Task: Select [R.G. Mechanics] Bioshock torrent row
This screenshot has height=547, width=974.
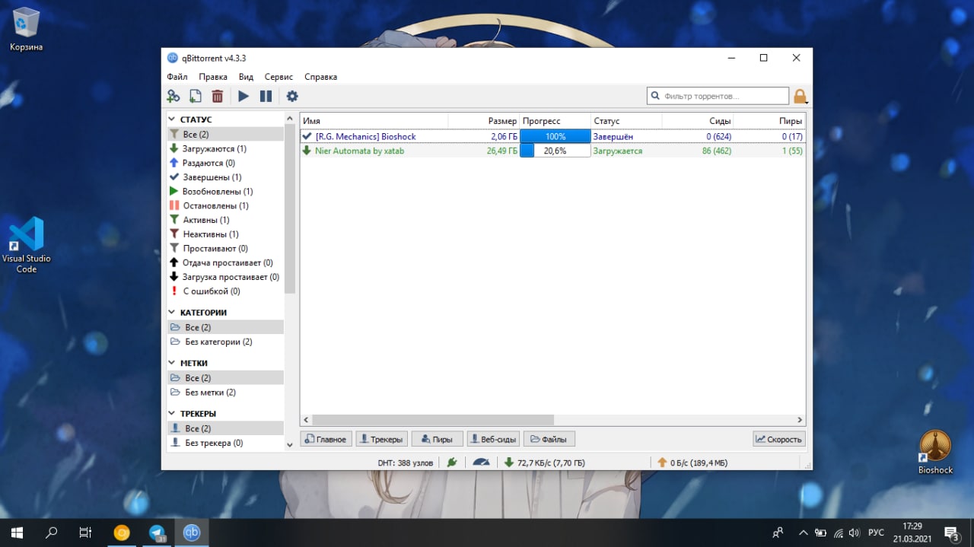Action: (x=552, y=137)
